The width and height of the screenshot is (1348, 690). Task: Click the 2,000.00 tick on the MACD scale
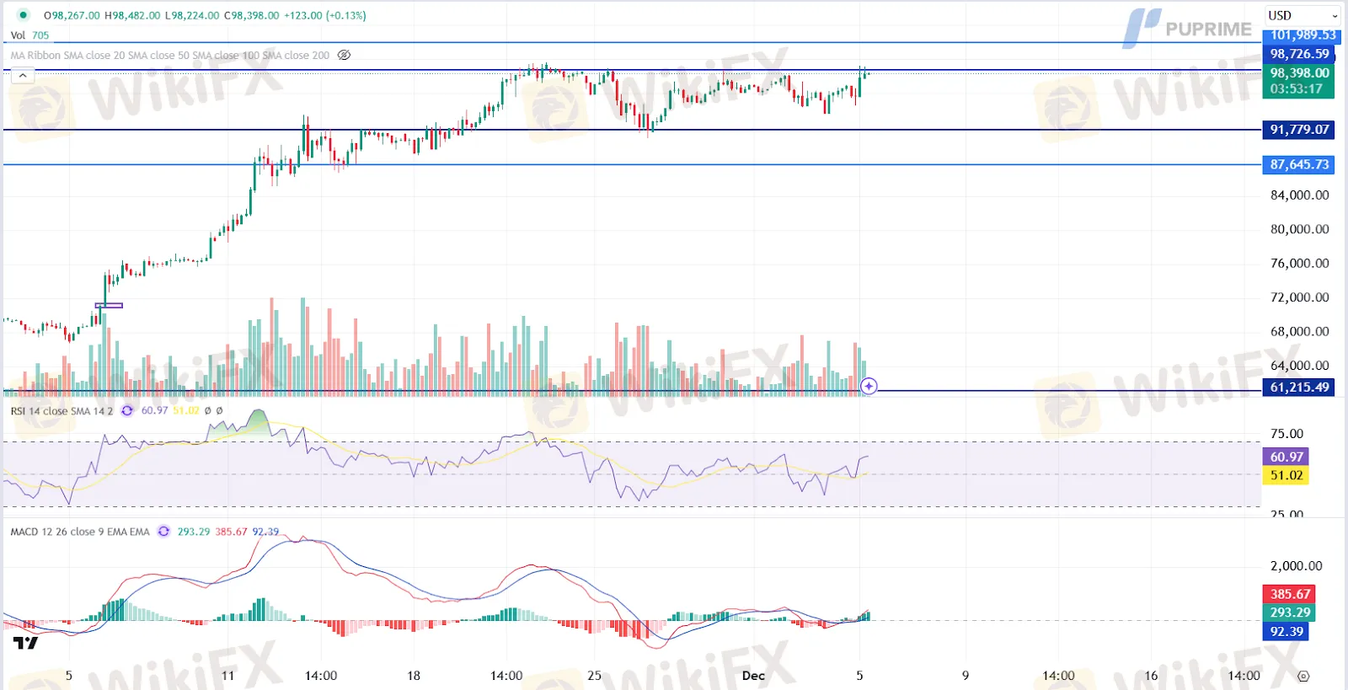[1296, 566]
